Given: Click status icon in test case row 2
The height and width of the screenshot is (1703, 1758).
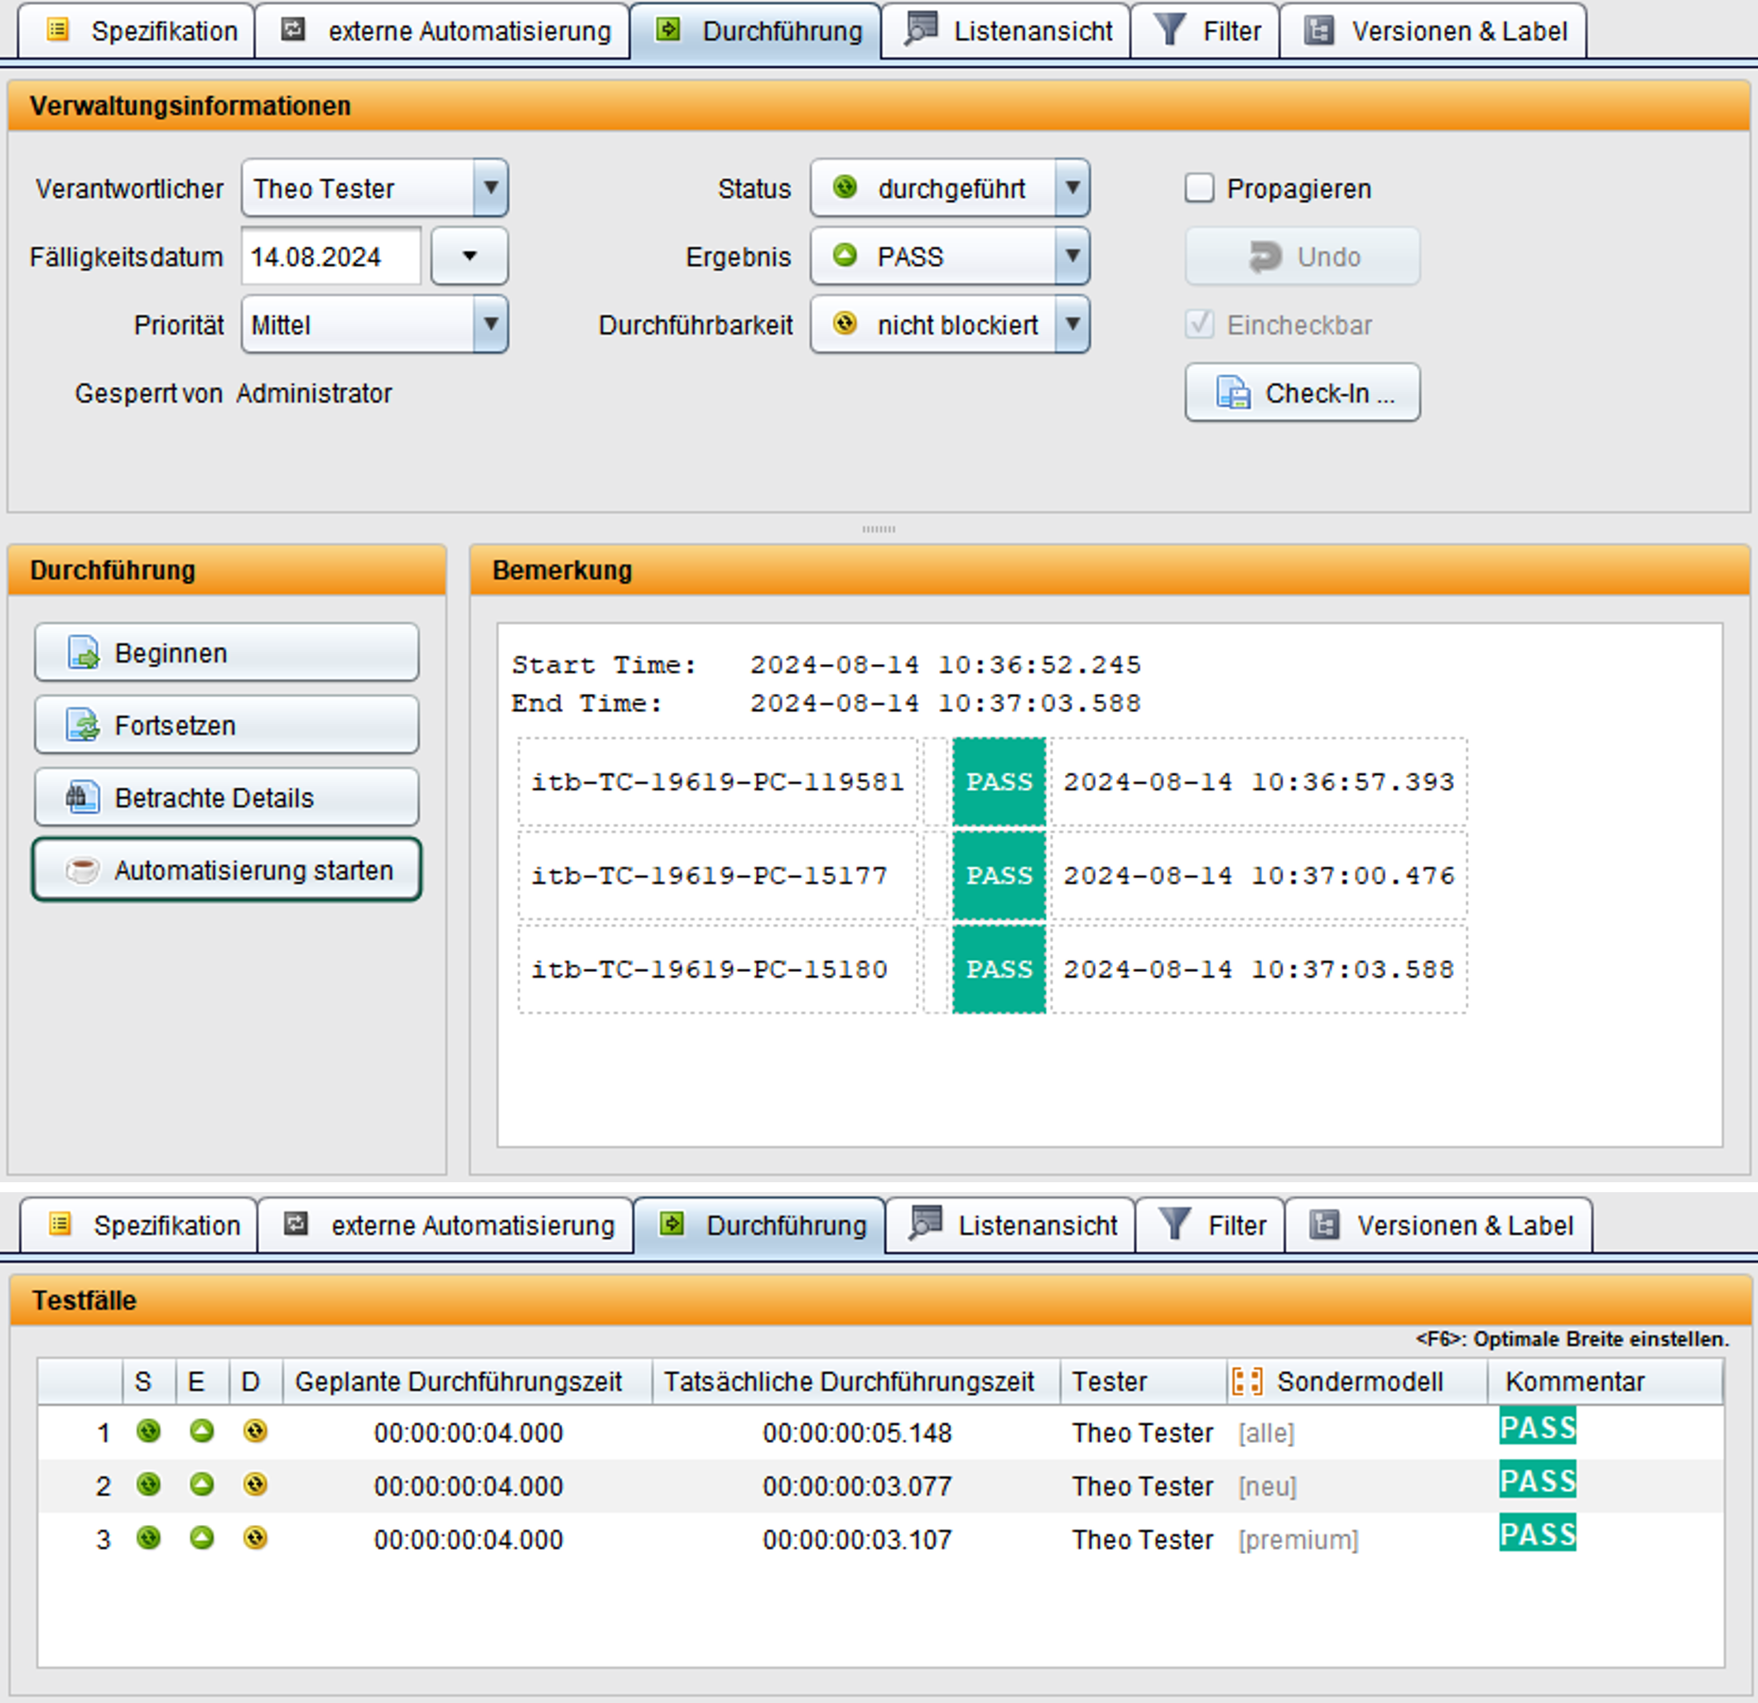Looking at the screenshot, I should [x=149, y=1485].
